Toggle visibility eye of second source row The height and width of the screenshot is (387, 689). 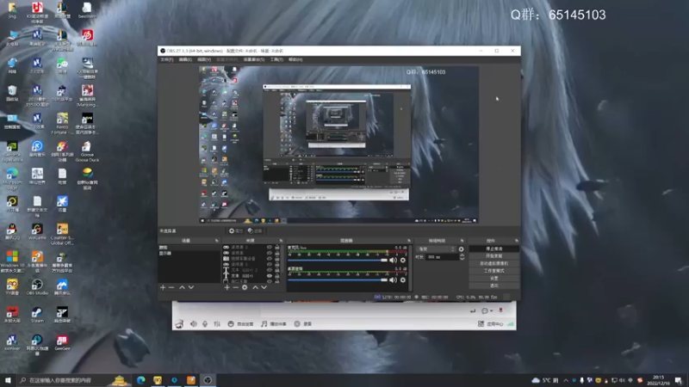point(270,253)
